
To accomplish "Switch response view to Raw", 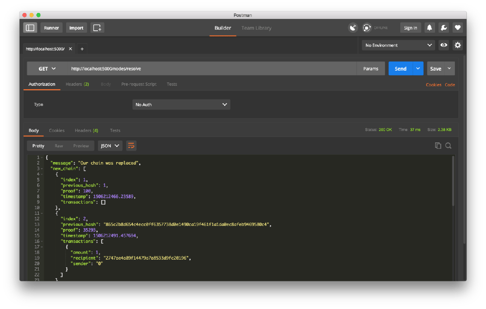I will click(x=59, y=146).
